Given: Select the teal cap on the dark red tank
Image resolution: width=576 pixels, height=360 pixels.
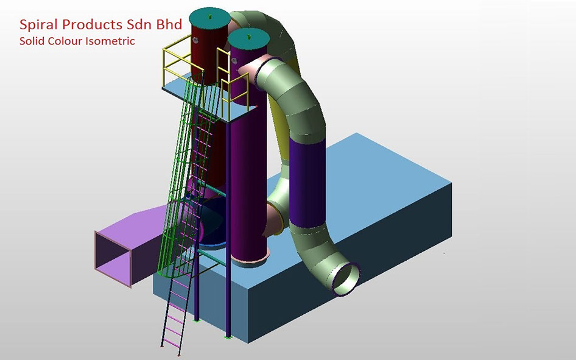Looking at the screenshot, I should coord(208,16).
